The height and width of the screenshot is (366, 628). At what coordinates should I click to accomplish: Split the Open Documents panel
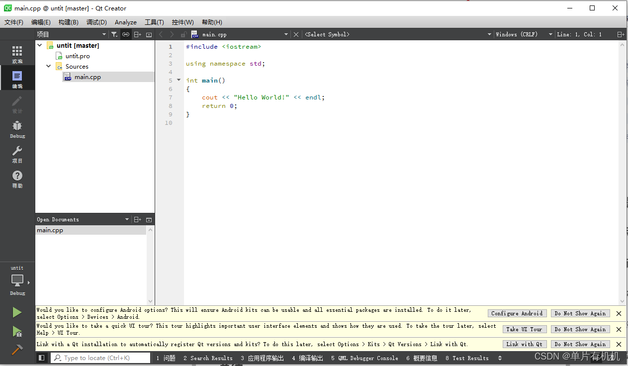point(138,219)
